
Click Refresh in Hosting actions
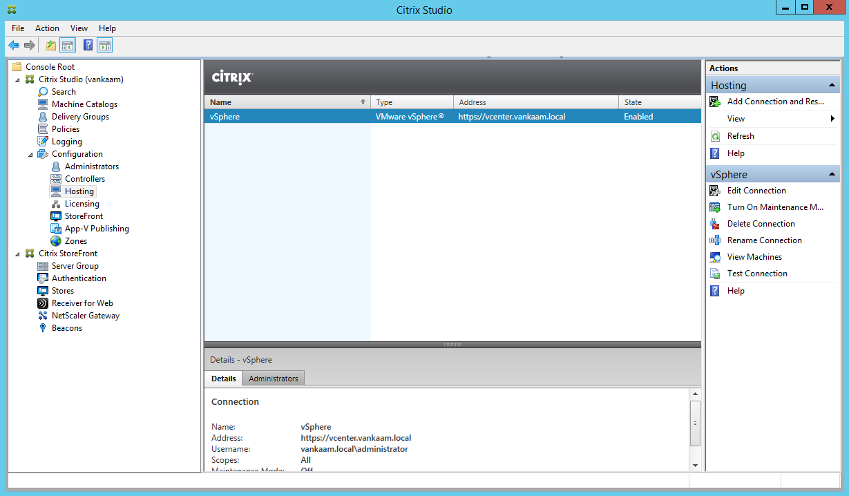pos(741,136)
